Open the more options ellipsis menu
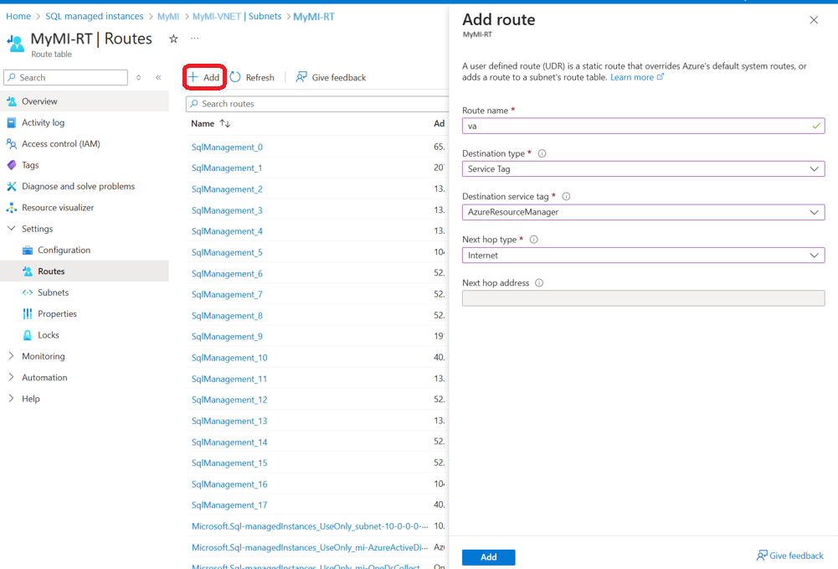This screenshot has width=838, height=569. click(x=194, y=39)
